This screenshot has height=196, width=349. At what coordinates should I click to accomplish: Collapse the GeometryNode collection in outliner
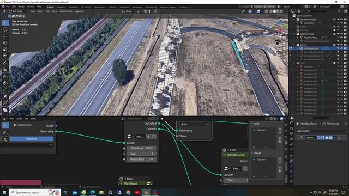[x=294, y=34]
